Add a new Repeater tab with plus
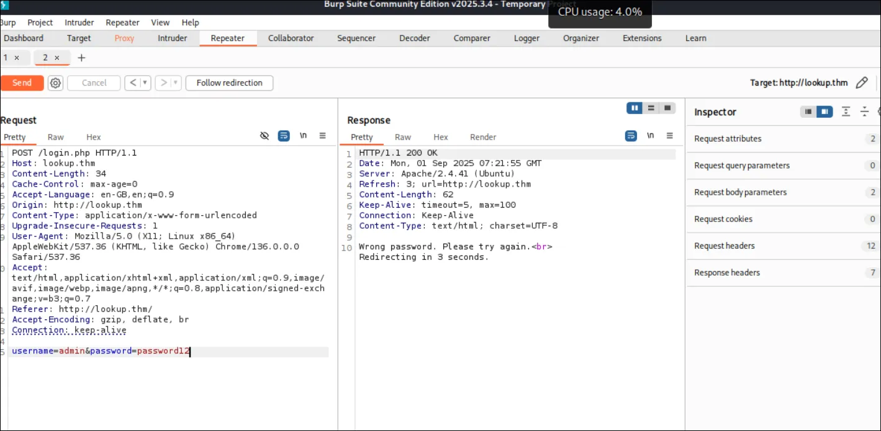The width and height of the screenshot is (881, 431). pos(81,58)
